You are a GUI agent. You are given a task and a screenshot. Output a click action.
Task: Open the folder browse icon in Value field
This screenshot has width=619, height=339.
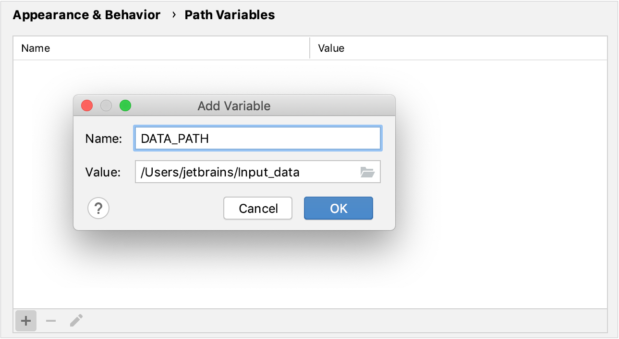click(367, 172)
